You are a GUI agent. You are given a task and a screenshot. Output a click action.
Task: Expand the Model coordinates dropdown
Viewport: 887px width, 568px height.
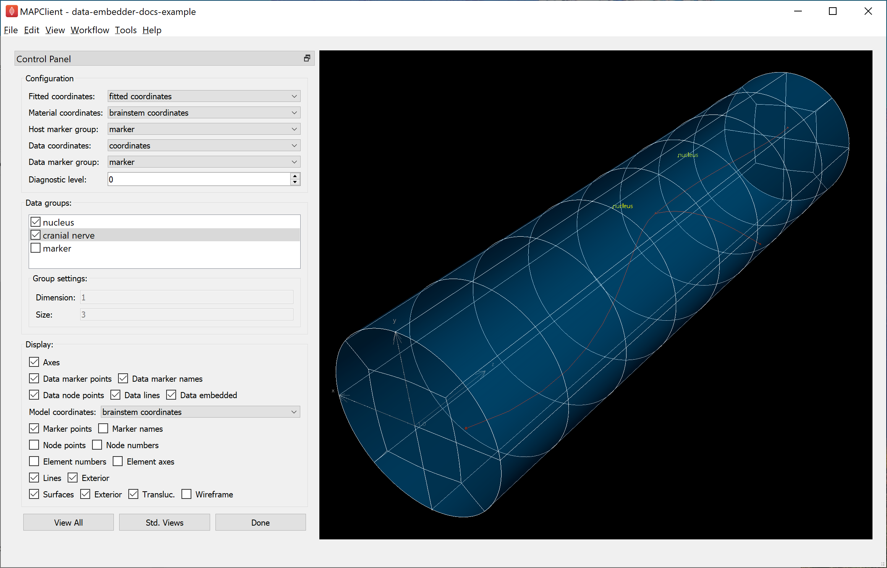coord(201,412)
